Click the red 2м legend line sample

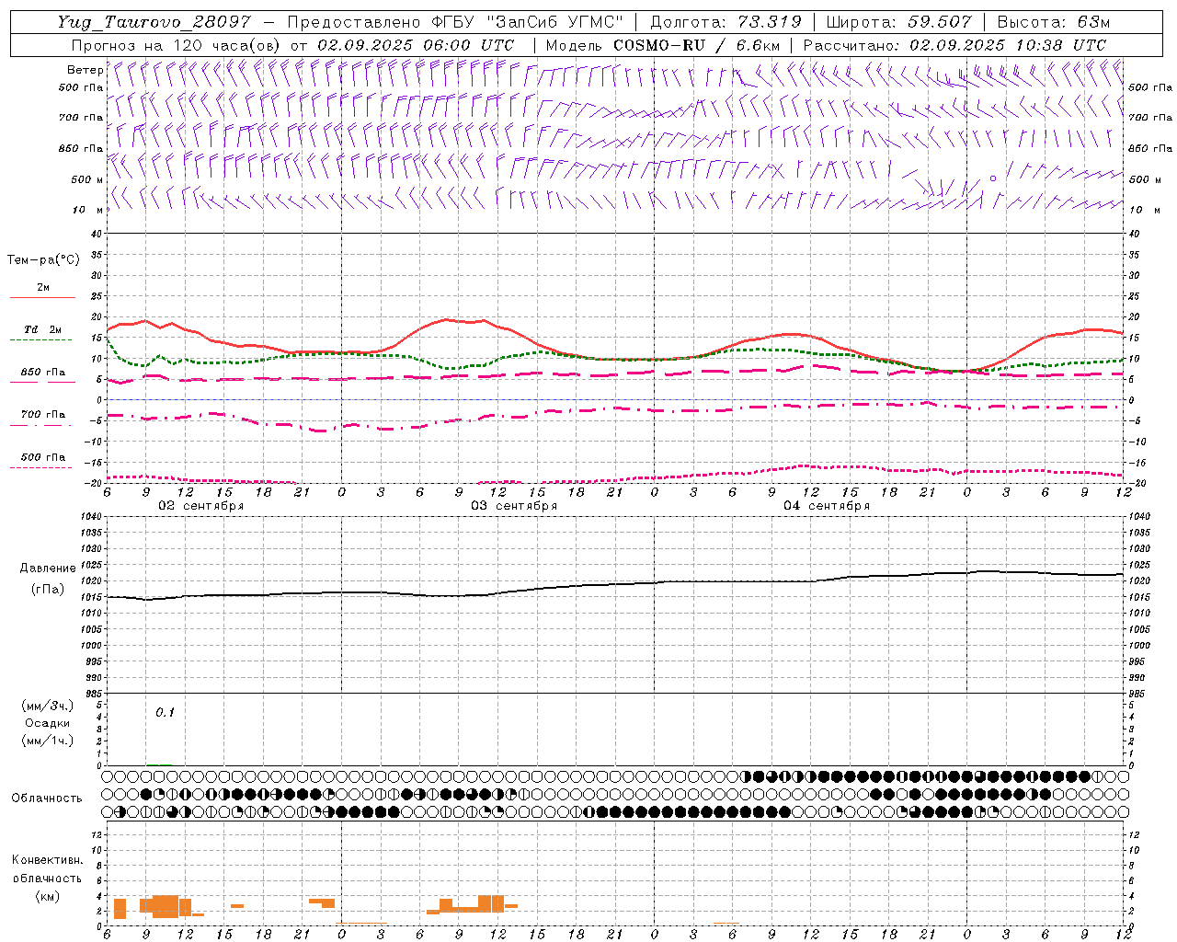point(42,298)
